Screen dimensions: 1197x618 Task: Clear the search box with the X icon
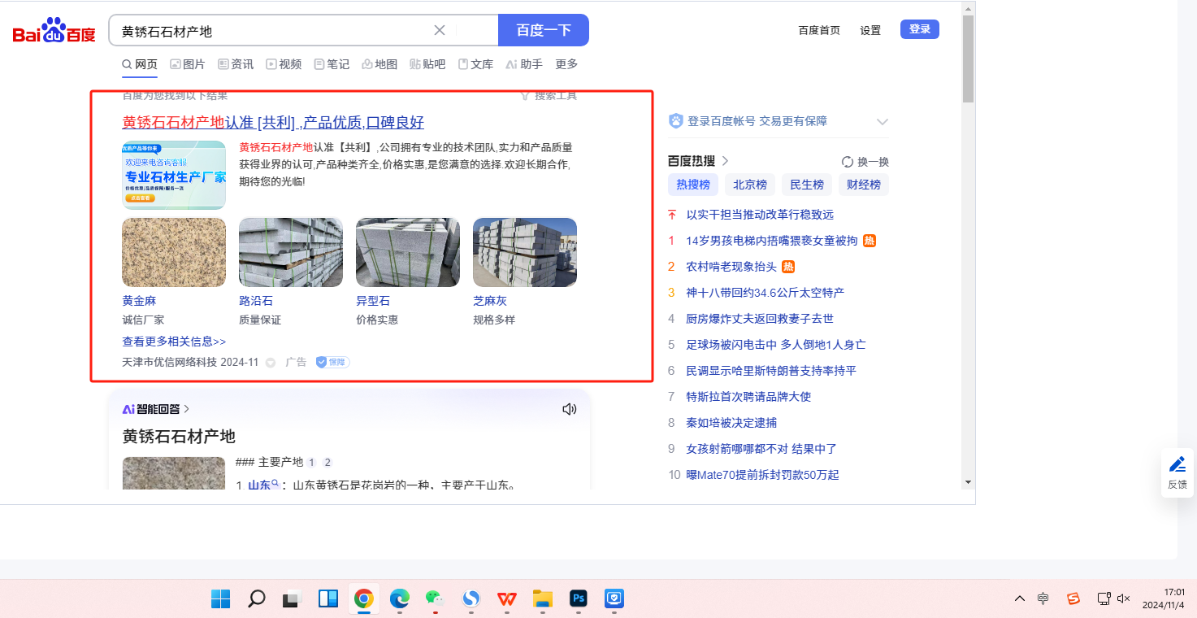[x=440, y=30]
